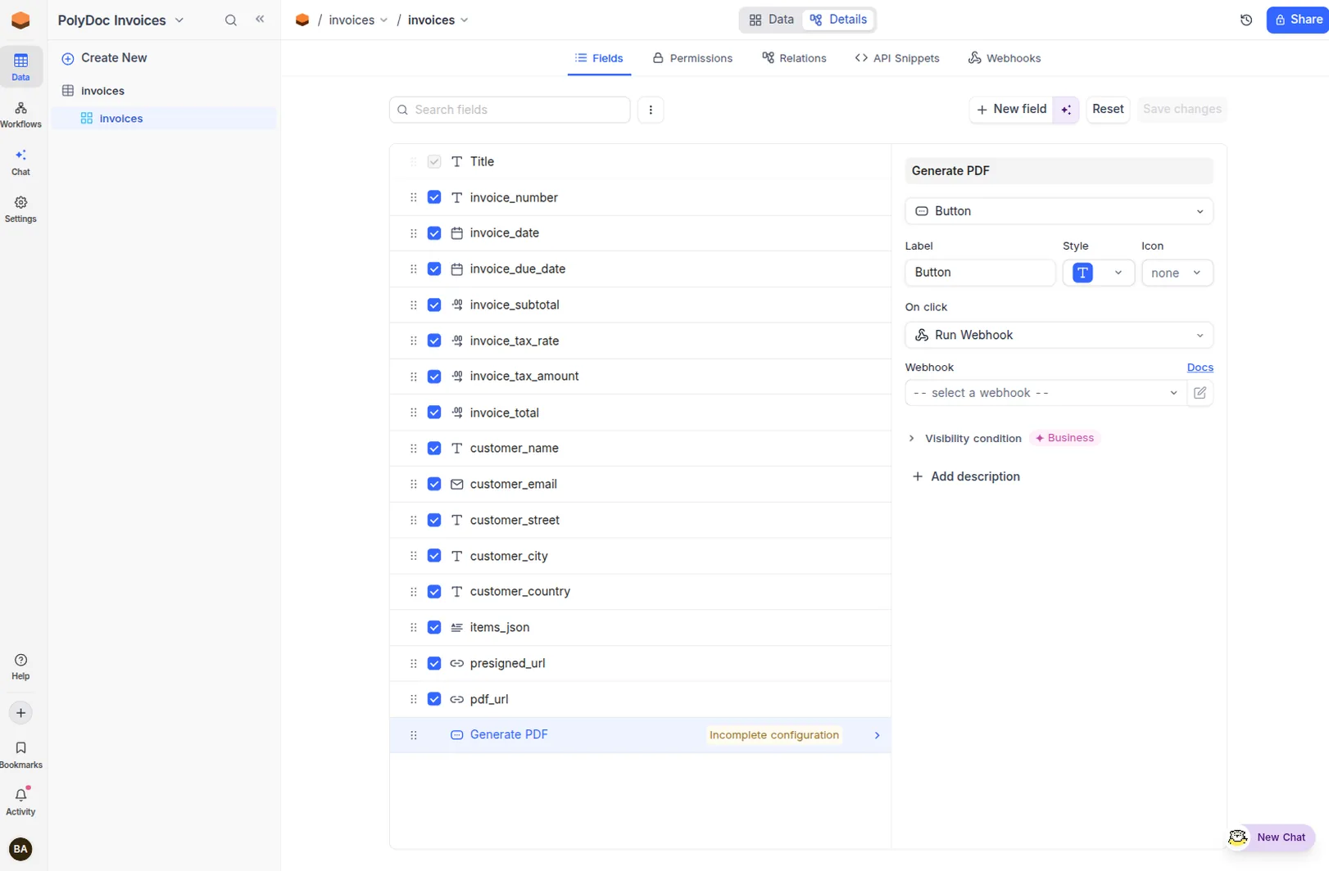
Task: Uncheck the invoice_date field checkbox
Action: coord(434,233)
